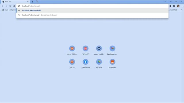Restore down the browser window

point(176,2)
